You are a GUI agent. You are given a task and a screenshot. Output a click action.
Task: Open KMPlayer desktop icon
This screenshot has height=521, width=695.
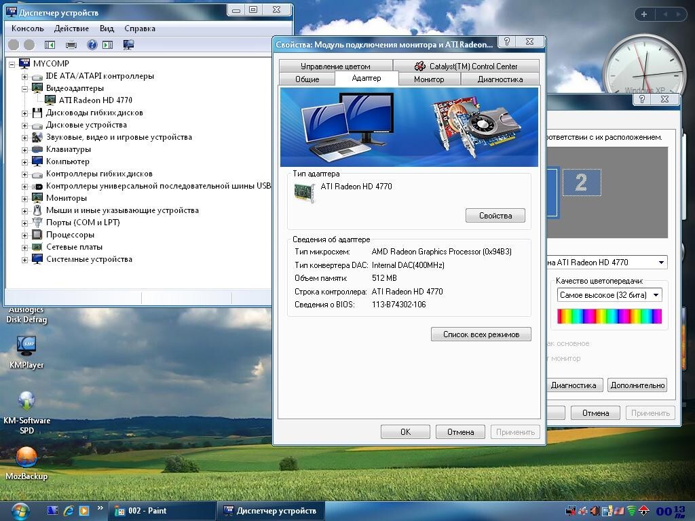26,352
